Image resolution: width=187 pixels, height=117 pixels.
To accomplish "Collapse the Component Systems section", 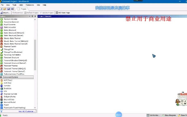I will pyautogui.click(x=1, y=77).
